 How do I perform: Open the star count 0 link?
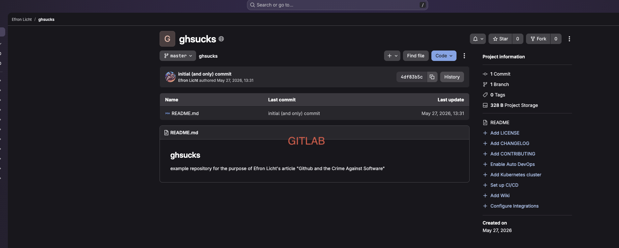(x=518, y=39)
